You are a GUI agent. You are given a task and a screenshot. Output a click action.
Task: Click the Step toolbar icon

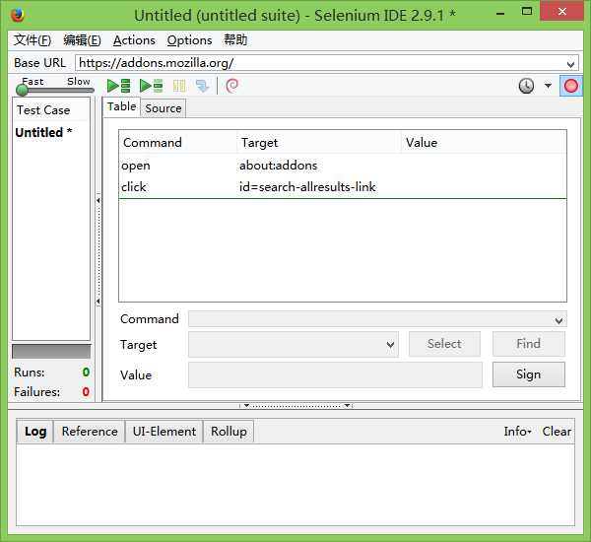point(202,86)
